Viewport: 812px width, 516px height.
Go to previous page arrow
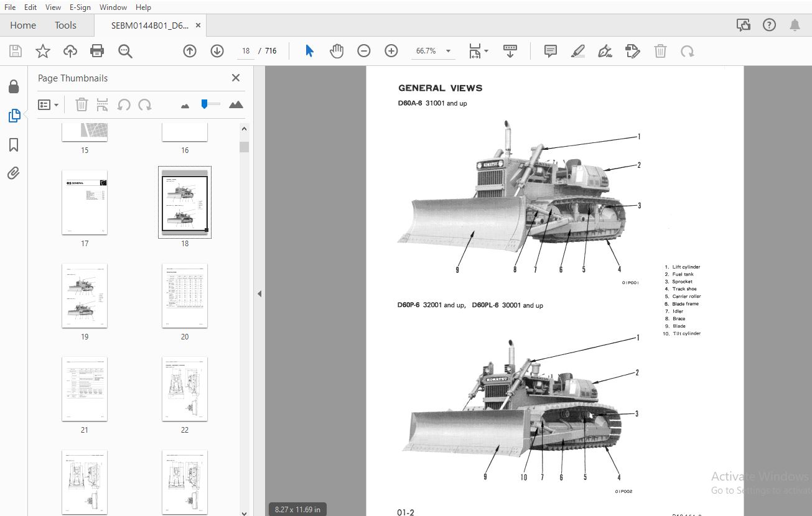(x=190, y=51)
